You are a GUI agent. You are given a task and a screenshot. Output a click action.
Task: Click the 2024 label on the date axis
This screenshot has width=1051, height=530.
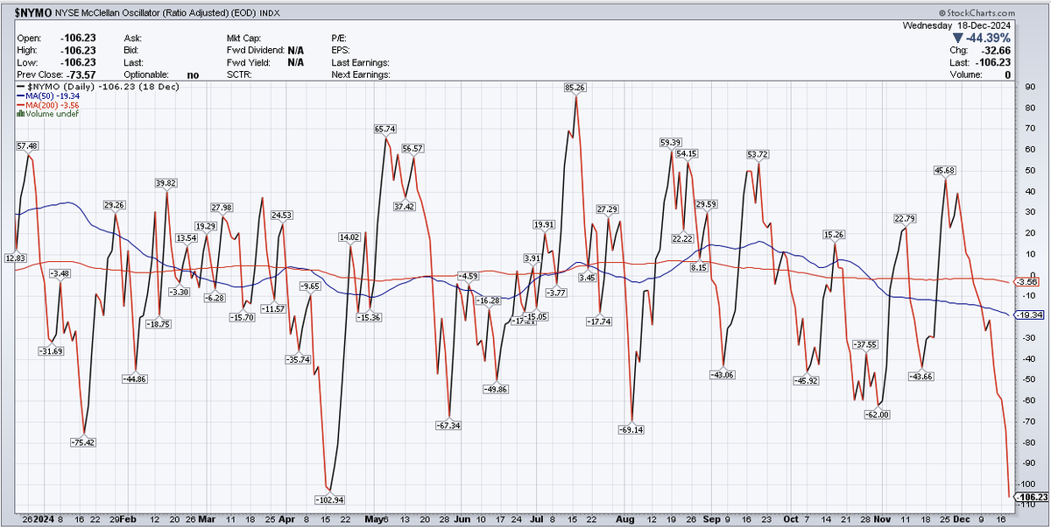[42, 519]
